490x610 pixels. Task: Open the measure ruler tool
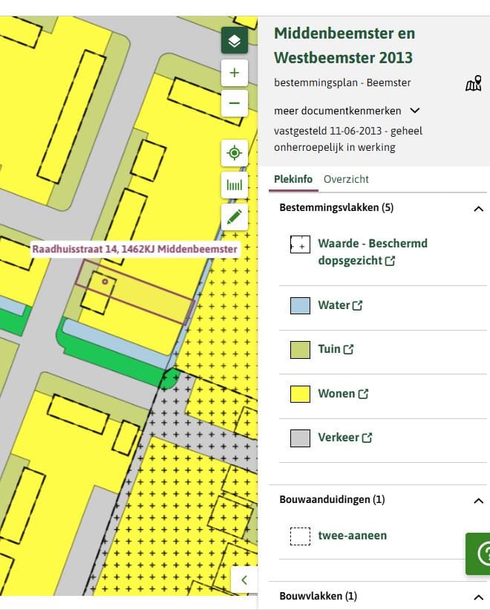(x=234, y=185)
